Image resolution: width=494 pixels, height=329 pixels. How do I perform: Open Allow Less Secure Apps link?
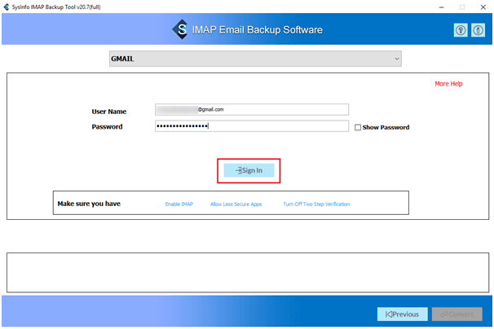click(236, 204)
